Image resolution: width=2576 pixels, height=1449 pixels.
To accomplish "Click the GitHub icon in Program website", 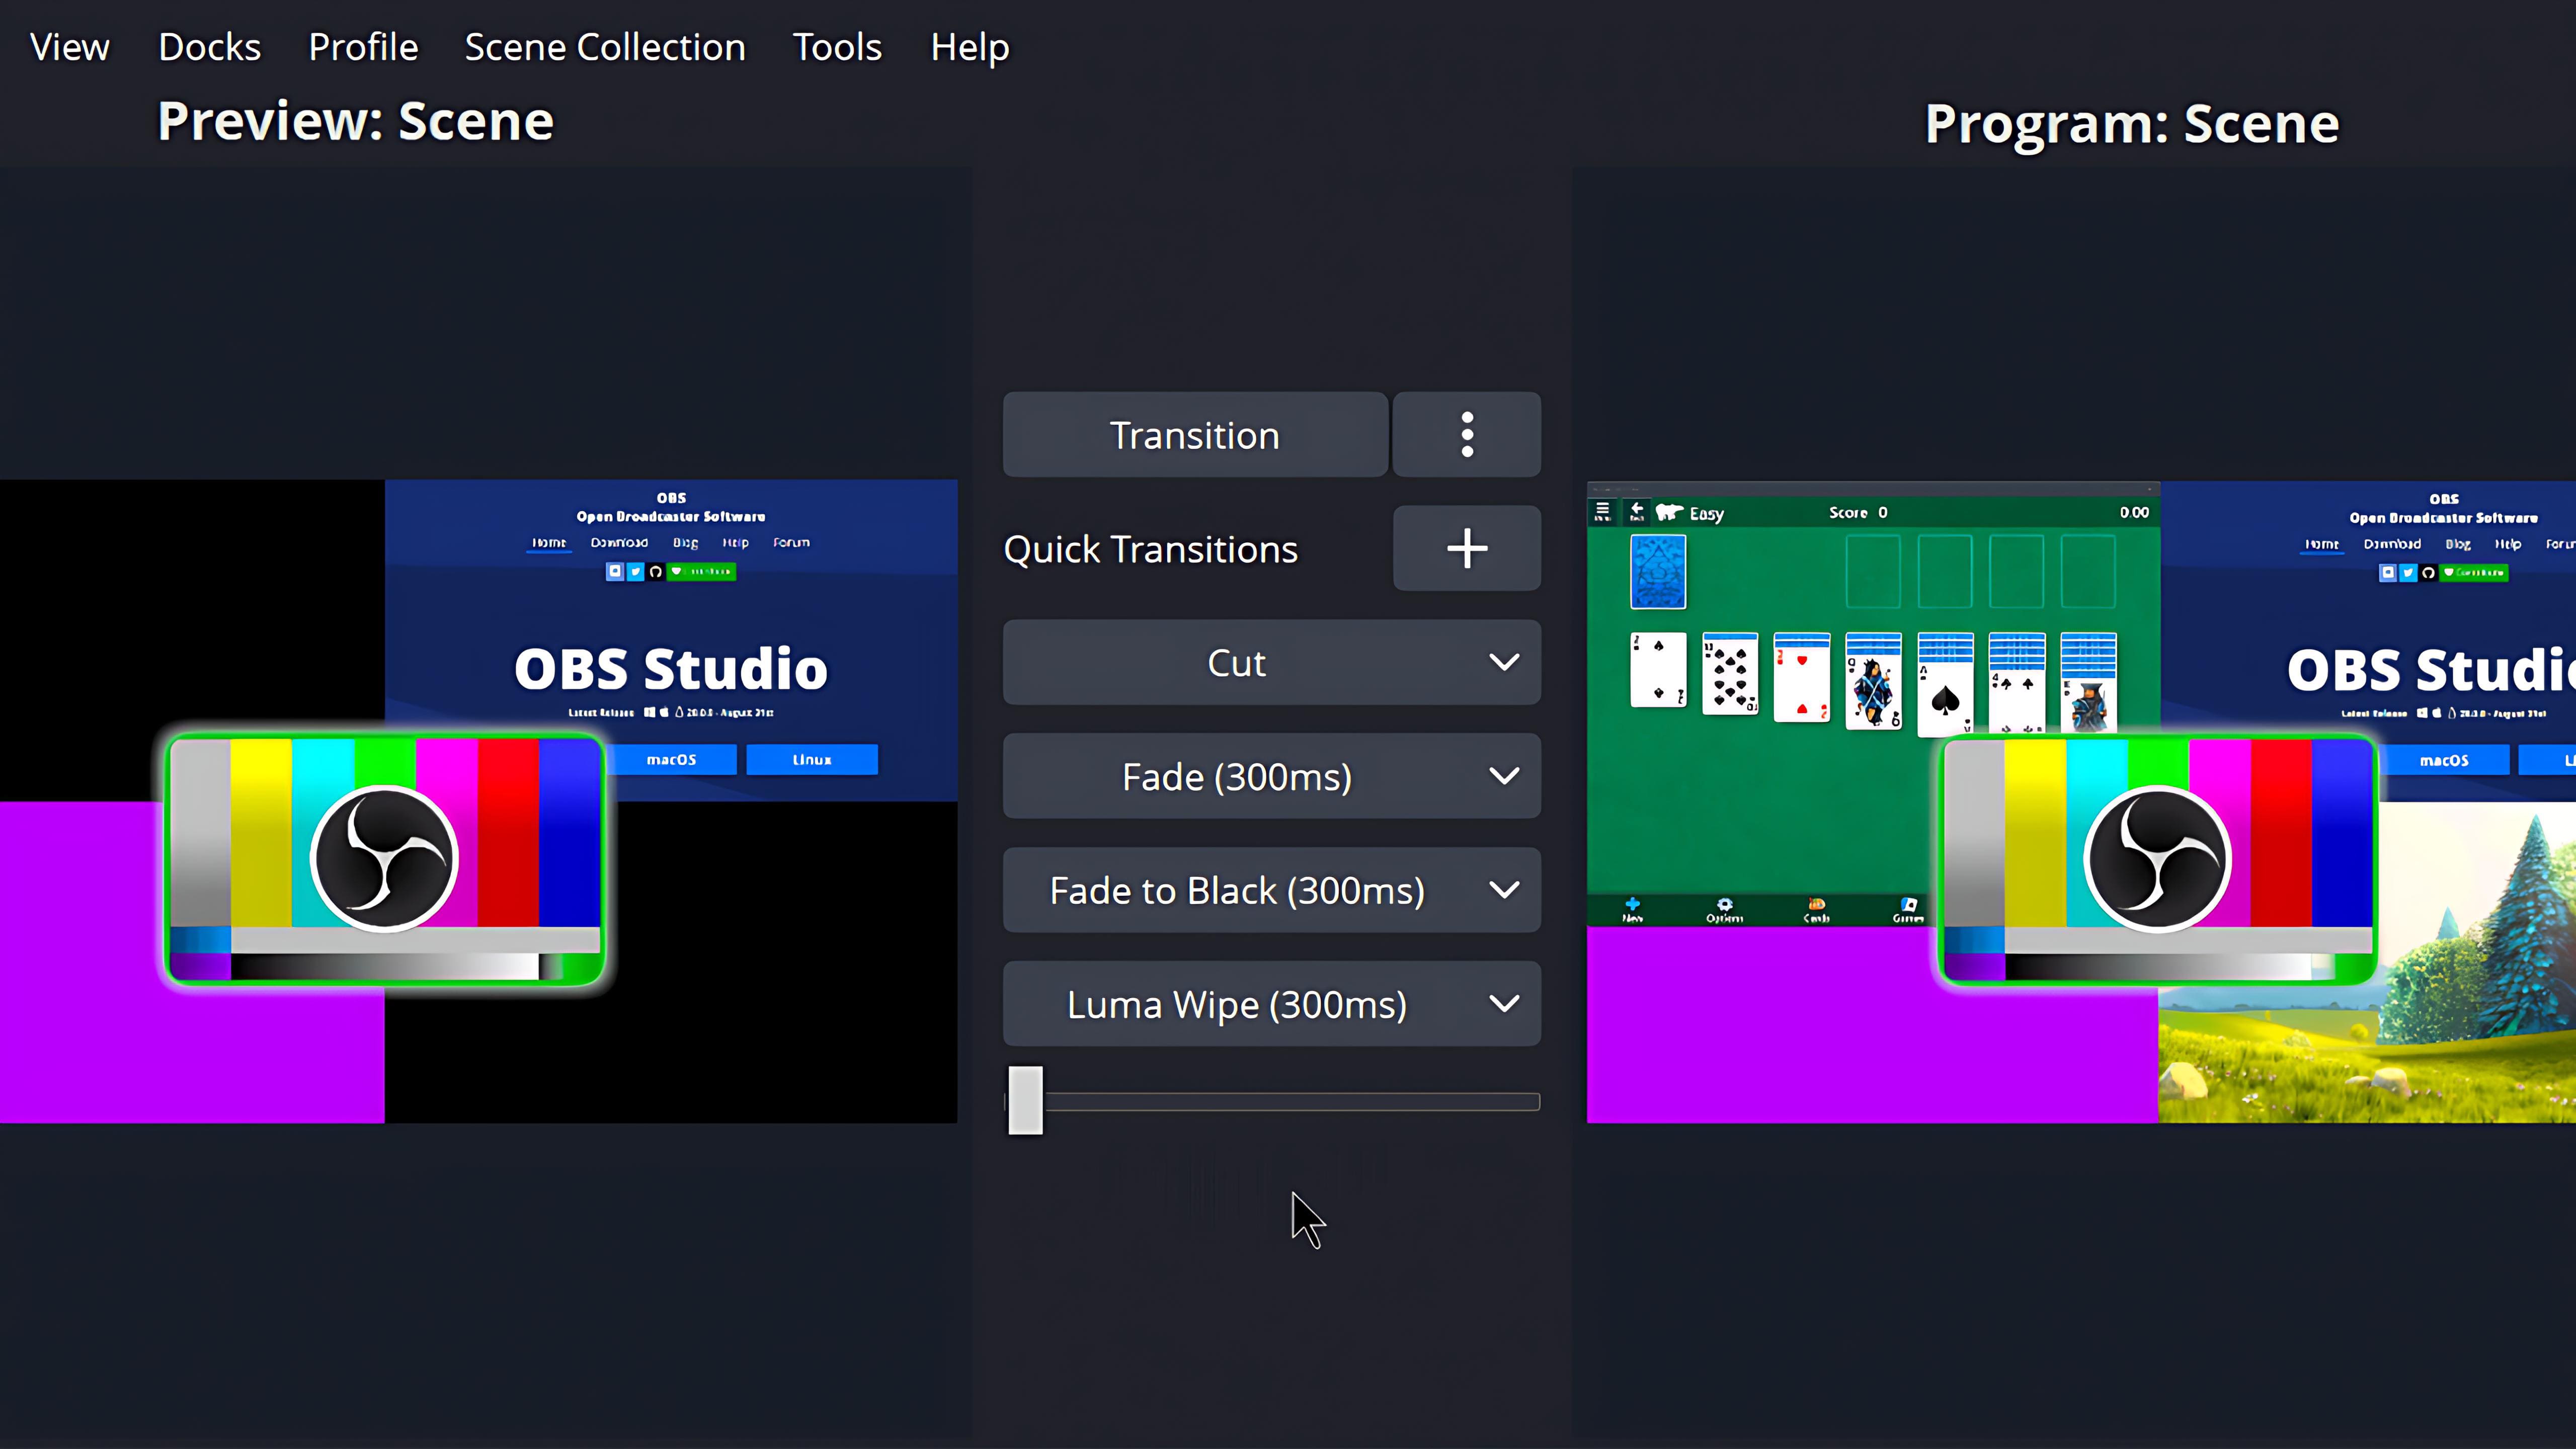I will [2428, 573].
